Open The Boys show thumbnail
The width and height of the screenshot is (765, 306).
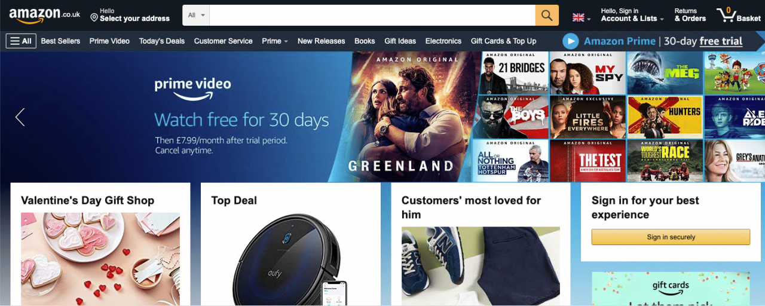click(510, 117)
